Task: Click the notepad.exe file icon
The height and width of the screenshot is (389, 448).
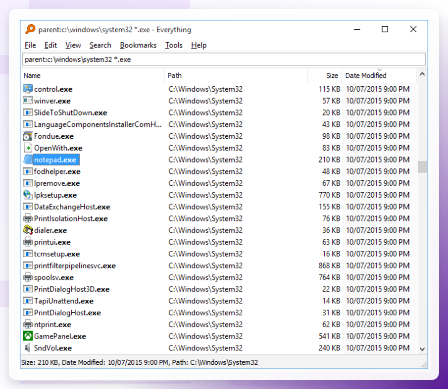Action: click(28, 160)
